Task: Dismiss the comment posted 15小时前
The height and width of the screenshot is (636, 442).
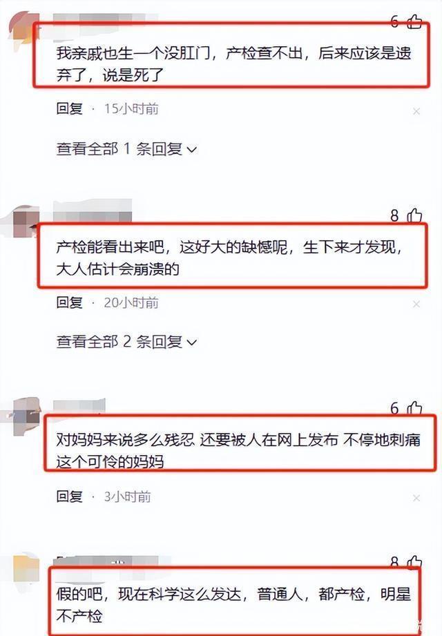Action: 416,111
